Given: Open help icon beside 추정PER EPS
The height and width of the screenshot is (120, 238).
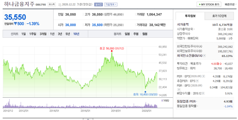Looking at the screenshot, I should (197, 81).
